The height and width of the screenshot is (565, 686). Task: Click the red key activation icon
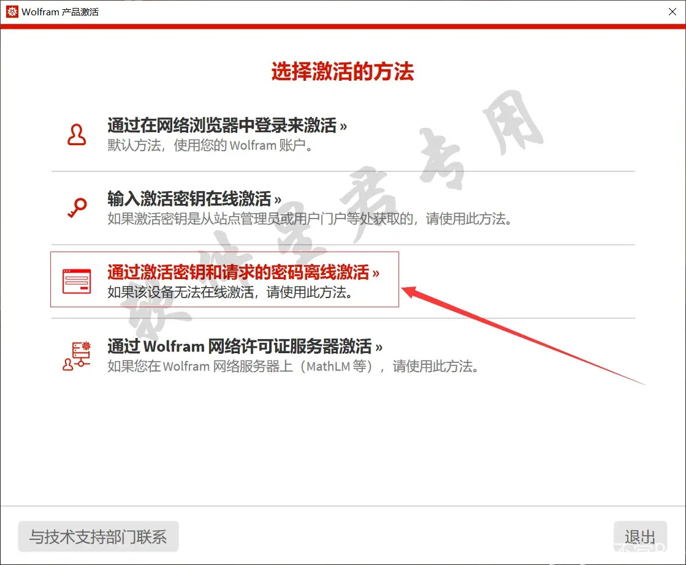pyautogui.click(x=77, y=208)
